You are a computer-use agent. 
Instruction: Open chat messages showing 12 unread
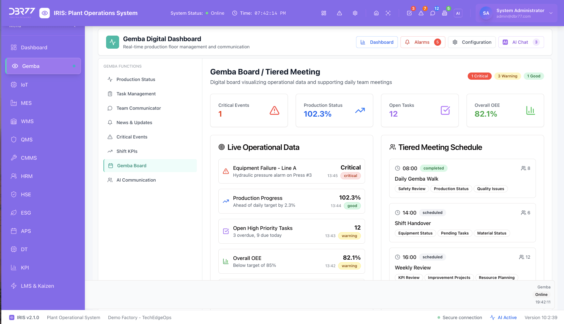(433, 13)
